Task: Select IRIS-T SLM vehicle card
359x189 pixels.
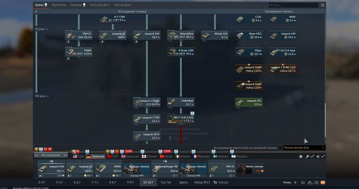Action: (x=181, y=119)
